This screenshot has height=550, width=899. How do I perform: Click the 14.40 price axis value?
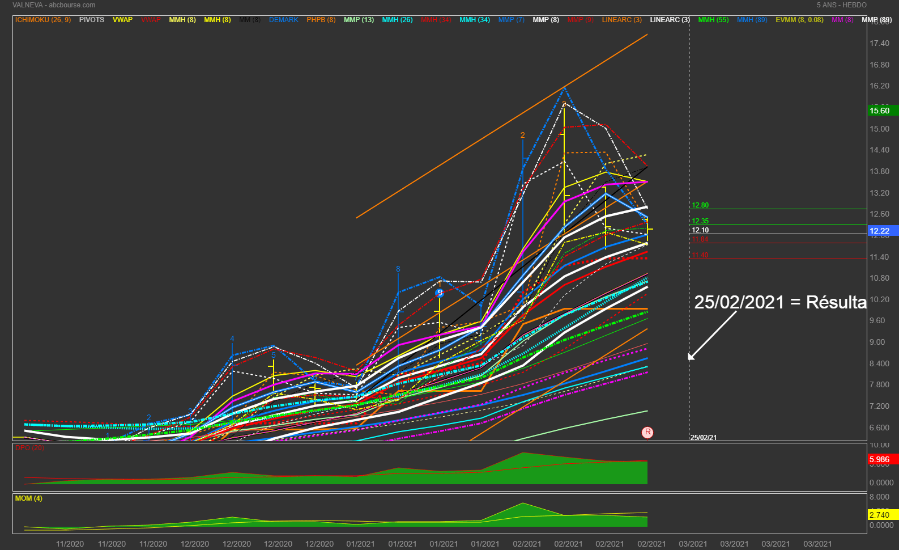[879, 150]
